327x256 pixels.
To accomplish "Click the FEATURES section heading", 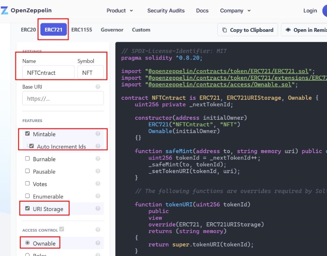I will pos(32,121).
